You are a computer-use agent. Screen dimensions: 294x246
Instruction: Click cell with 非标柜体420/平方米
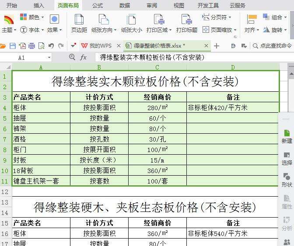coord(232,107)
